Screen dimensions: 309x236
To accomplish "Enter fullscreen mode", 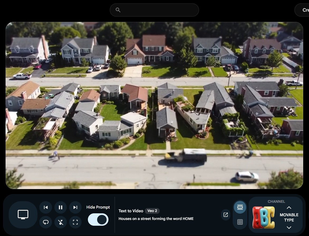I will (x=75, y=222).
